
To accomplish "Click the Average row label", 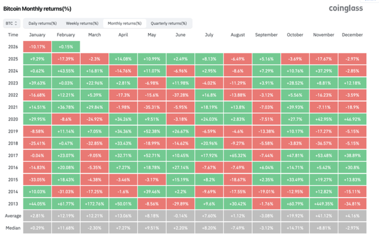I will point(13,216).
